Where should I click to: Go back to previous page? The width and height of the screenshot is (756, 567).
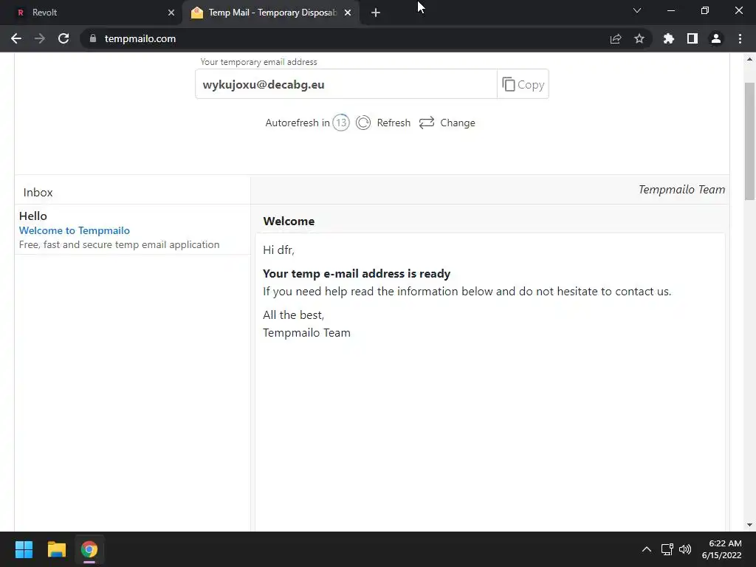[x=16, y=38]
